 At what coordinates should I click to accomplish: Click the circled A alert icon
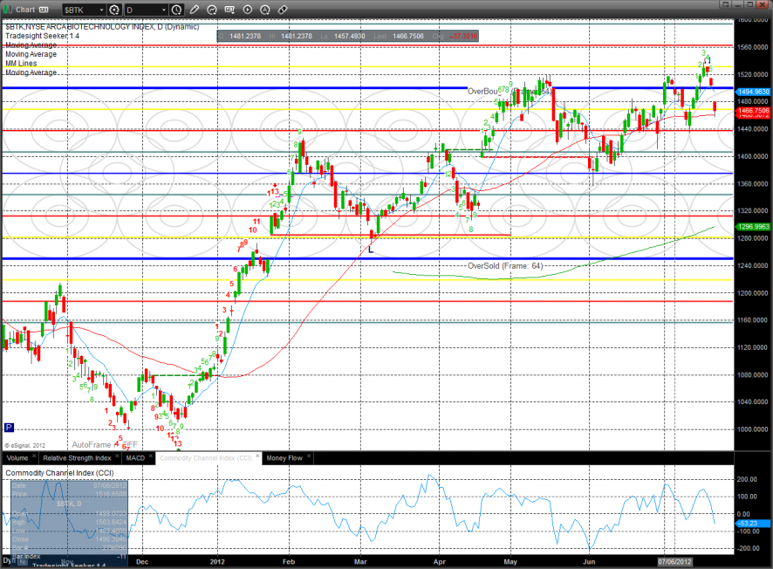[x=265, y=10]
